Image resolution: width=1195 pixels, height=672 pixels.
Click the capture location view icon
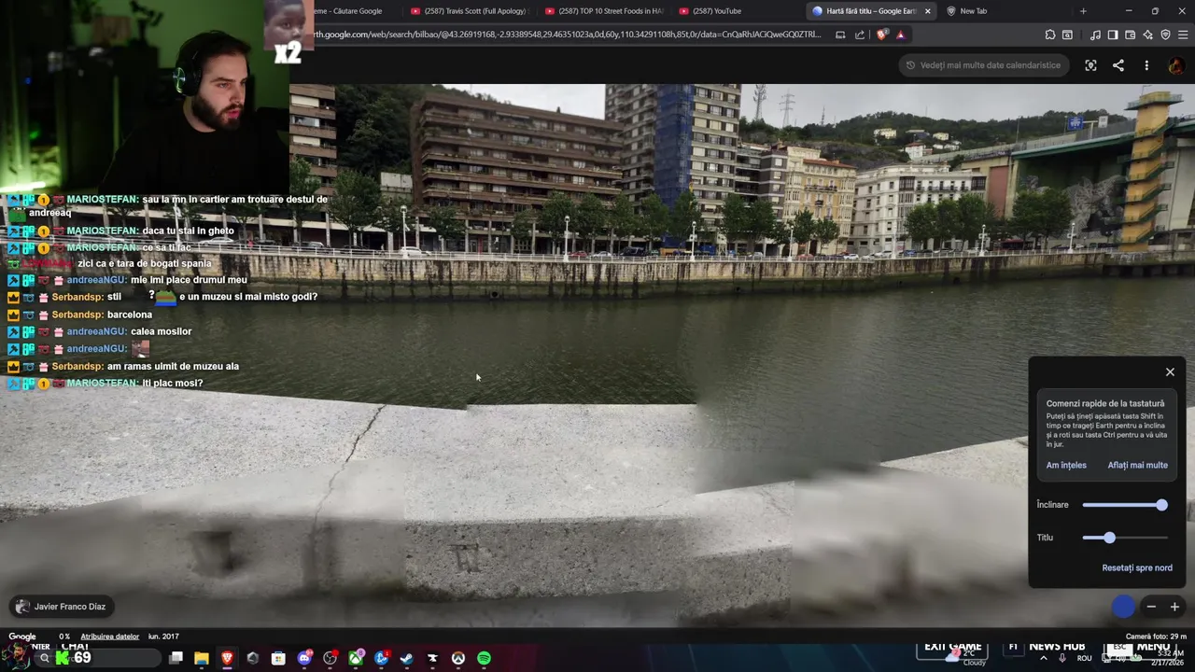1090,65
